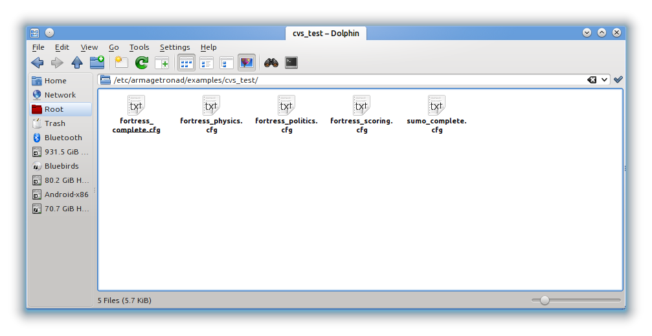Go up to the parent folder

77,63
